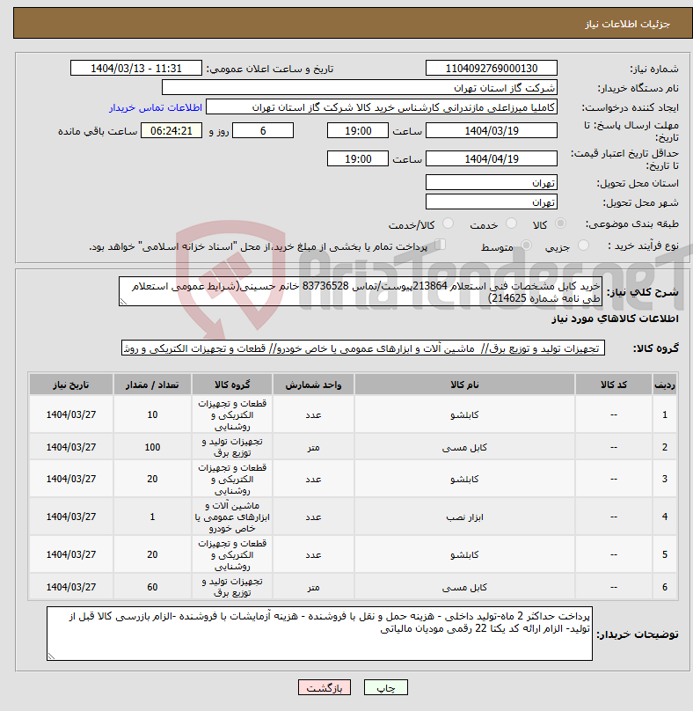Click the ماشین آلات و ابزارهای عمومی group cell

click(232, 517)
